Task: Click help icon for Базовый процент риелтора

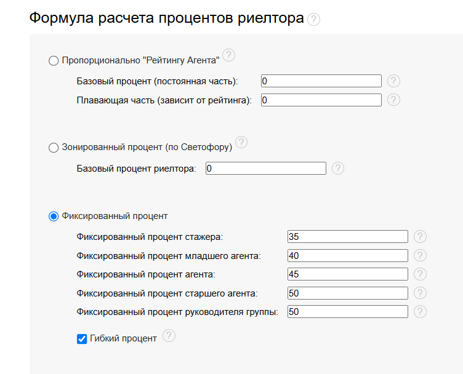Action: (338, 169)
